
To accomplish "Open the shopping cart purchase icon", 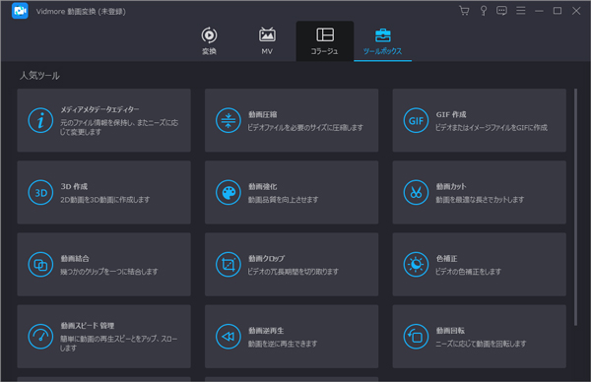I will point(464,11).
